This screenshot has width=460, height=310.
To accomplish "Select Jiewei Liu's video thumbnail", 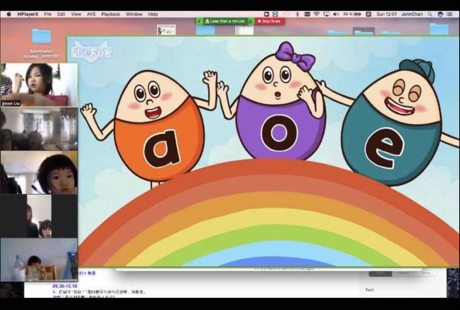I will (39, 85).
